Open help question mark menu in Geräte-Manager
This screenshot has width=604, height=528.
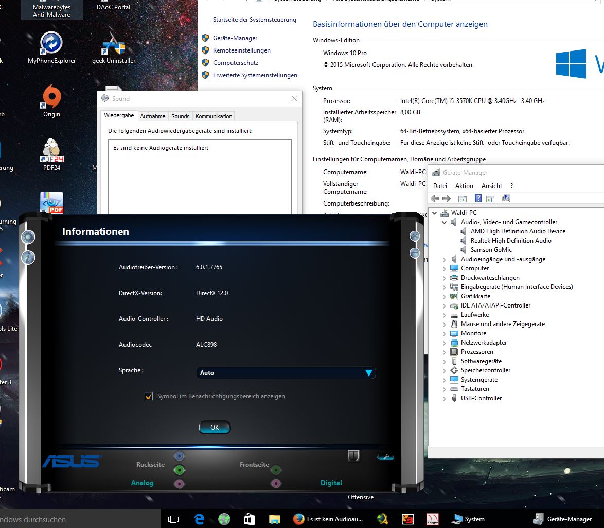[x=511, y=186]
